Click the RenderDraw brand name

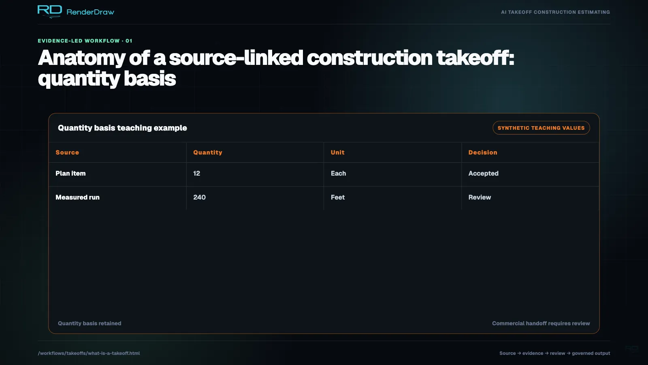(x=90, y=12)
